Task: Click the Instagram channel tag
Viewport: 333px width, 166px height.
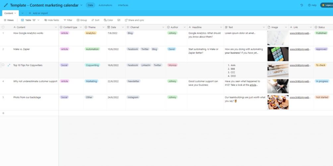Action: [x=133, y=97]
